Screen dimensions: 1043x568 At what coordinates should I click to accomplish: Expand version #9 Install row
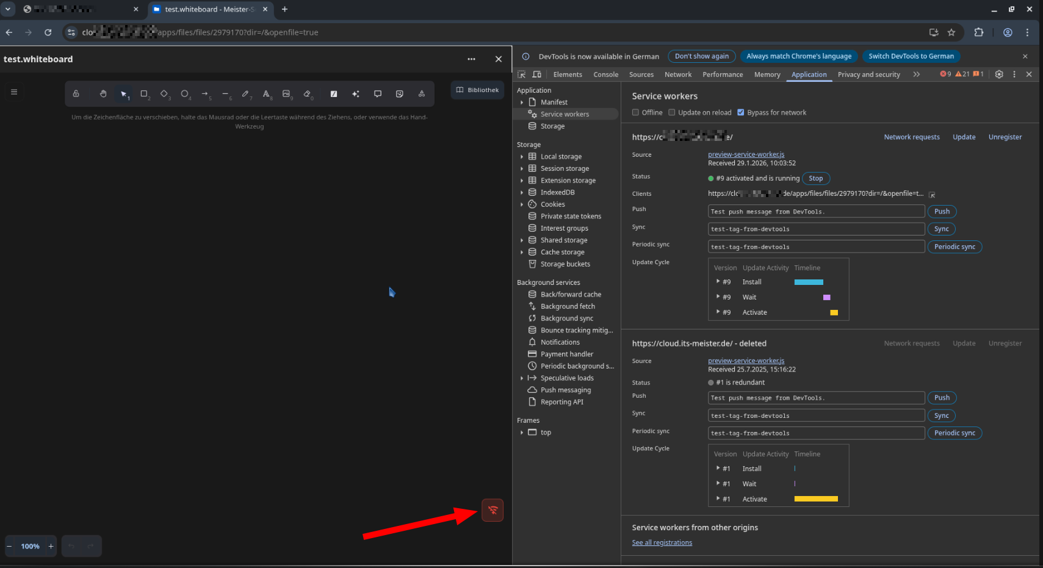tap(718, 282)
